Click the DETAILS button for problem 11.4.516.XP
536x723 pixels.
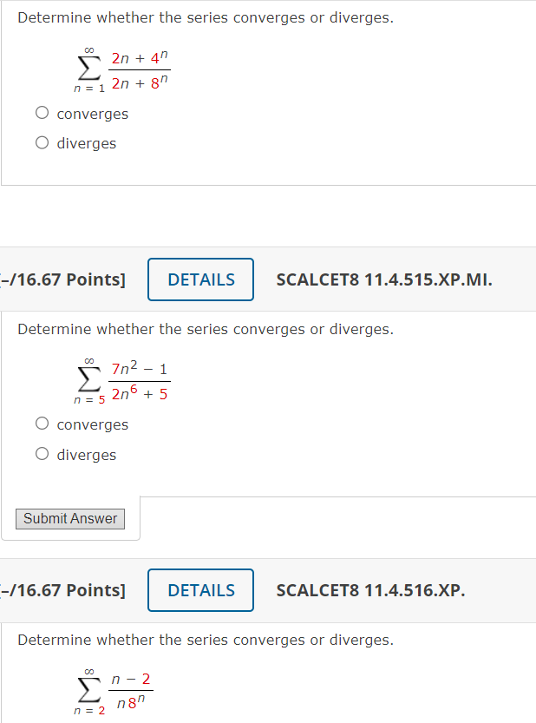coord(200,590)
